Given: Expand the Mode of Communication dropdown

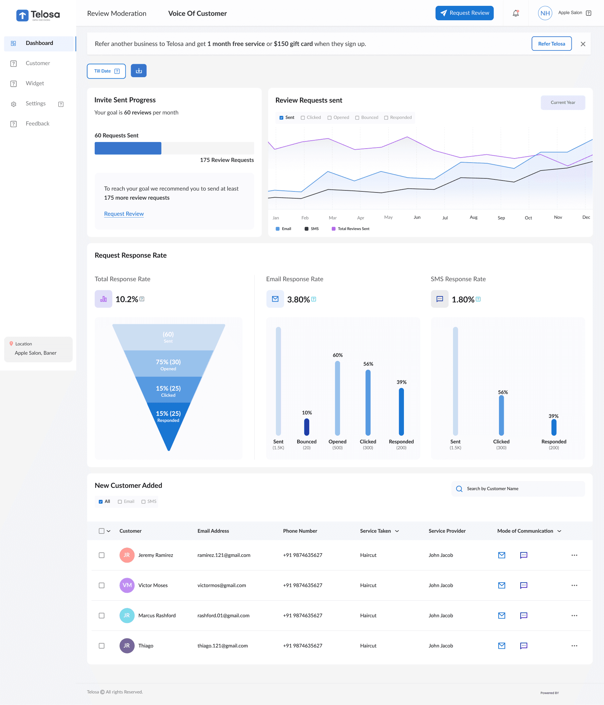Looking at the screenshot, I should click(x=559, y=531).
